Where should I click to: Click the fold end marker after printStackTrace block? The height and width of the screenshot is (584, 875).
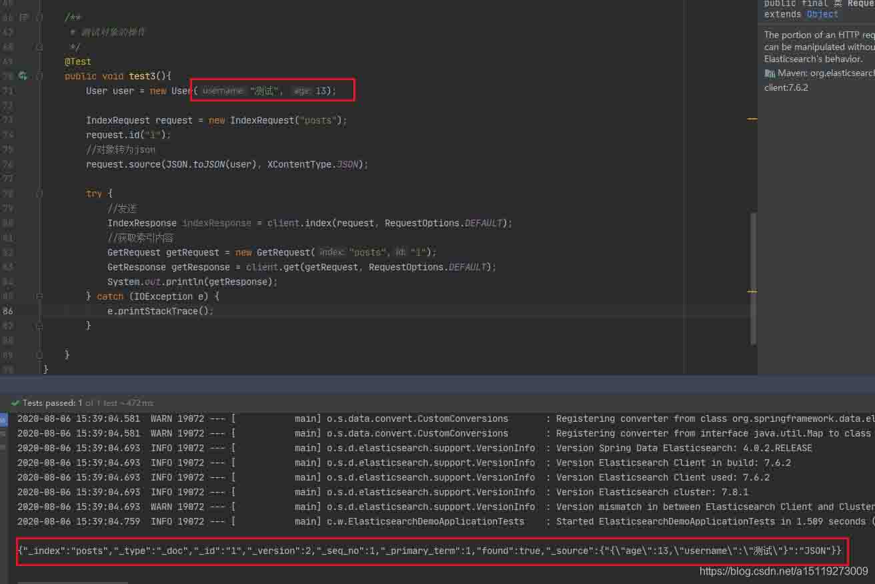[39, 326]
